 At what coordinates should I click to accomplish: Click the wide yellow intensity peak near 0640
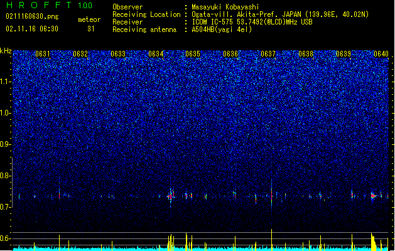pyautogui.click(x=374, y=242)
